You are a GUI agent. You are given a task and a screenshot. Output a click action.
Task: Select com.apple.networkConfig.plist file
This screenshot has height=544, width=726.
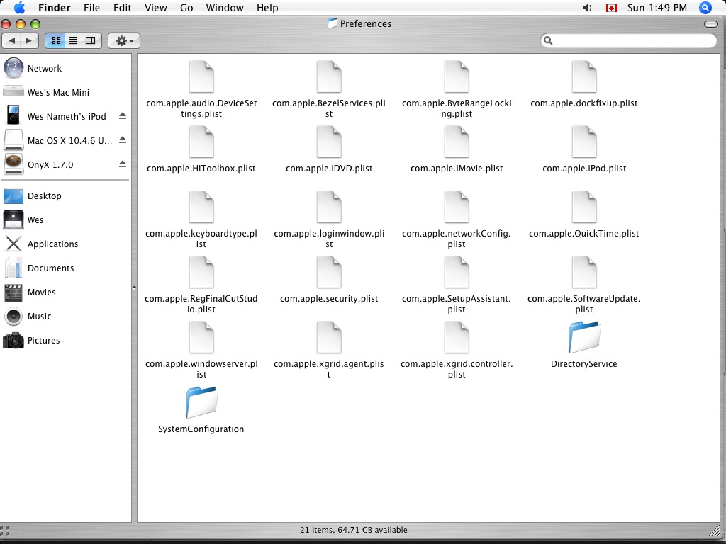click(x=457, y=208)
